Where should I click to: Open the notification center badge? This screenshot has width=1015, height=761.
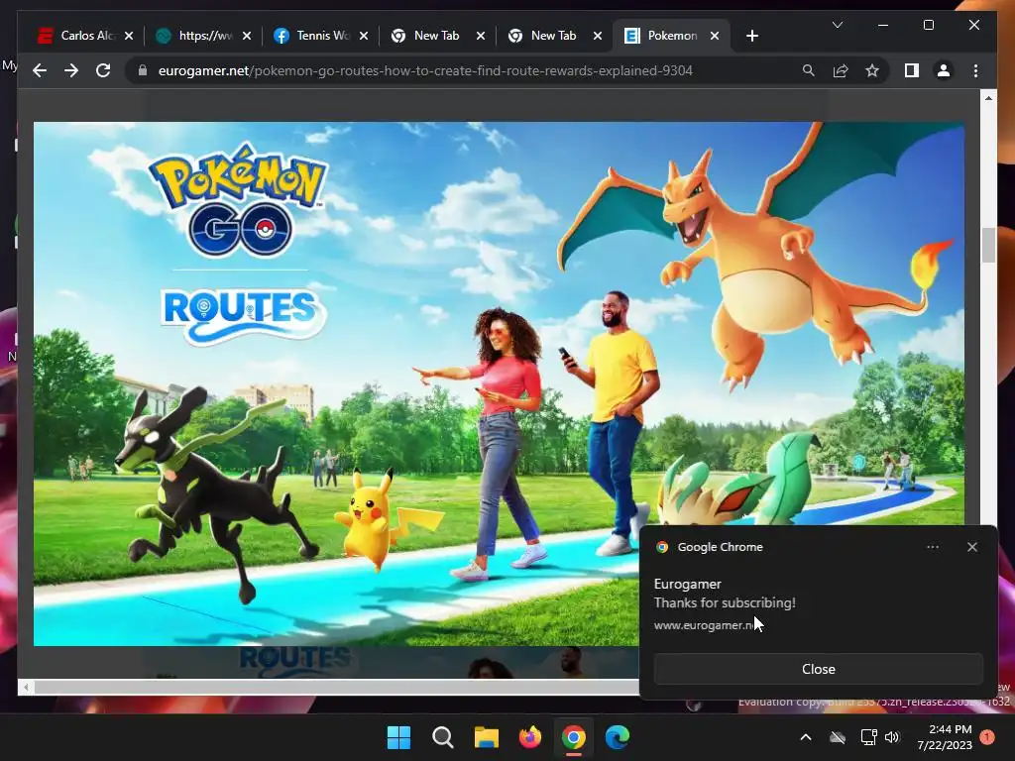point(987,737)
